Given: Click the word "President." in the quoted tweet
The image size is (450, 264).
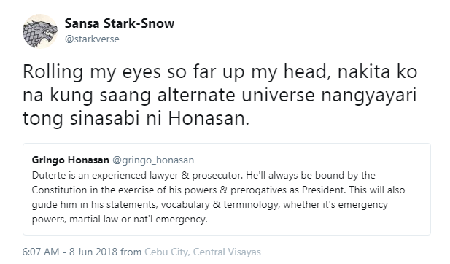Looking at the screenshot, I should (324, 190).
